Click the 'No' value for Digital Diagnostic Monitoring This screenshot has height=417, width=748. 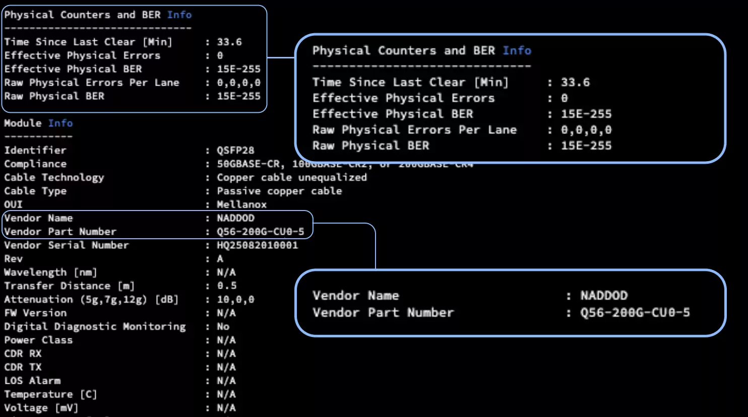pos(223,326)
